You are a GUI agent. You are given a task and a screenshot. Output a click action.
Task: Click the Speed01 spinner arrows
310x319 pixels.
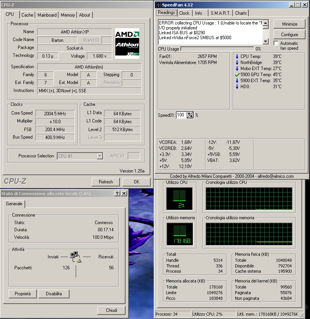(x=190, y=115)
